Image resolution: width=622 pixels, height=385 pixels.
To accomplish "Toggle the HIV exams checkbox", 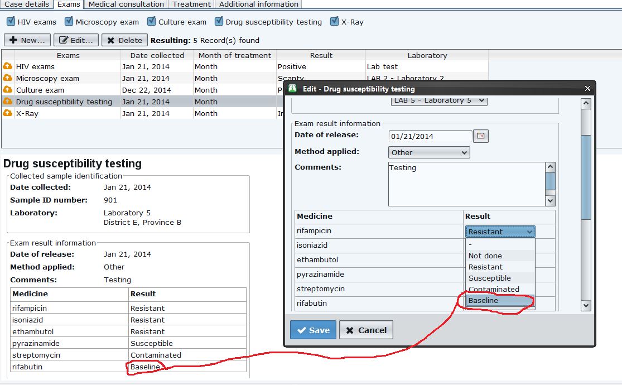I will (11, 21).
